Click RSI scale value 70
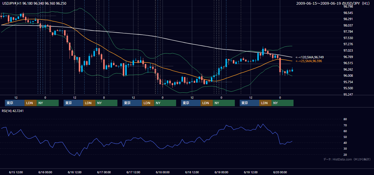This screenshot has width=374, height=175. pos(345,125)
